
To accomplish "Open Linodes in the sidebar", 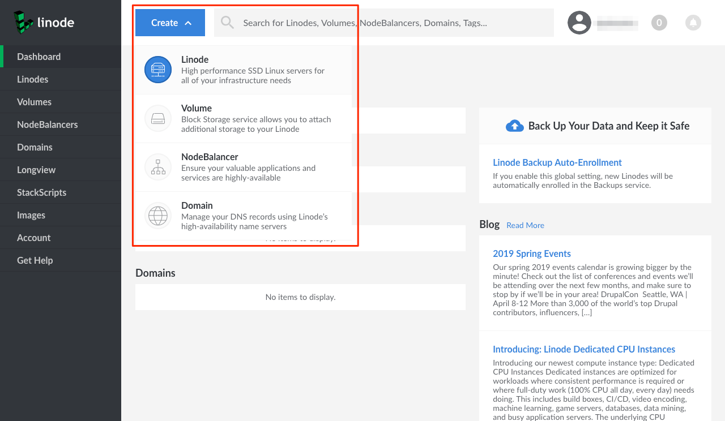I will 33,79.
